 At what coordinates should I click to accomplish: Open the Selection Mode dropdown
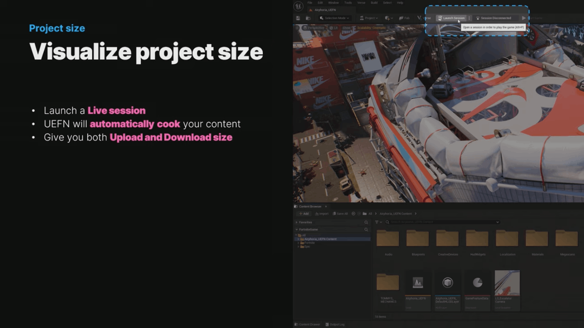coord(335,18)
